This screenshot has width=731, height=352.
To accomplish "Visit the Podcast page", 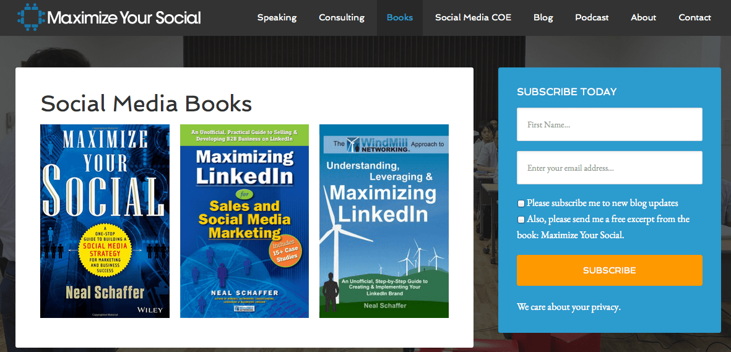I will pyautogui.click(x=592, y=18).
